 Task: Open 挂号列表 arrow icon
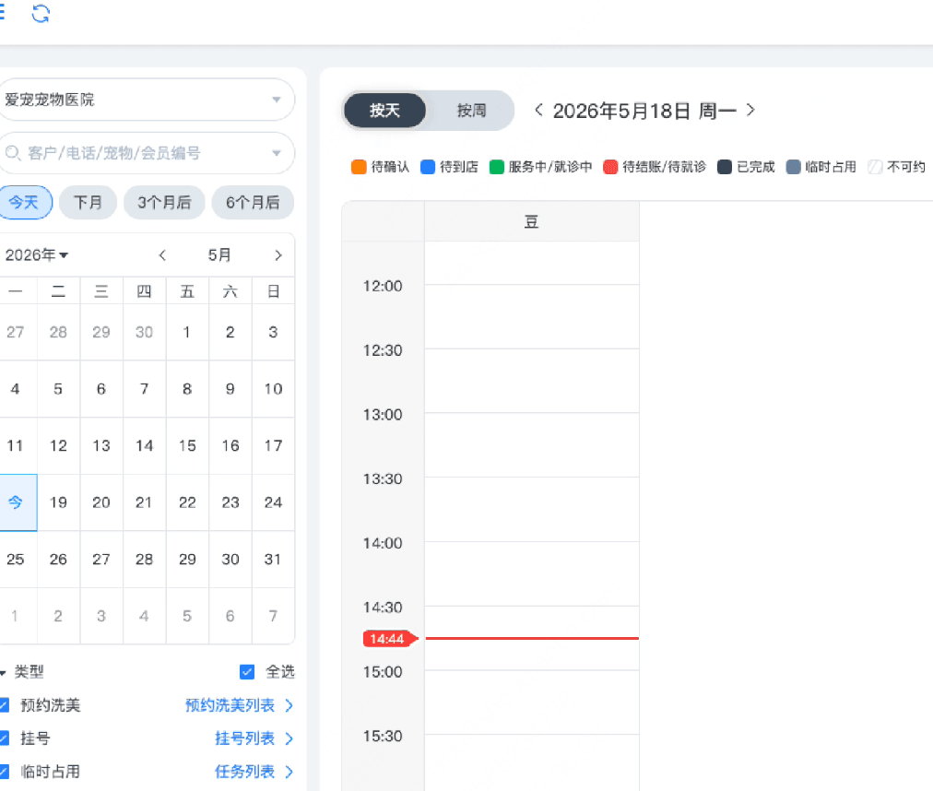(289, 738)
